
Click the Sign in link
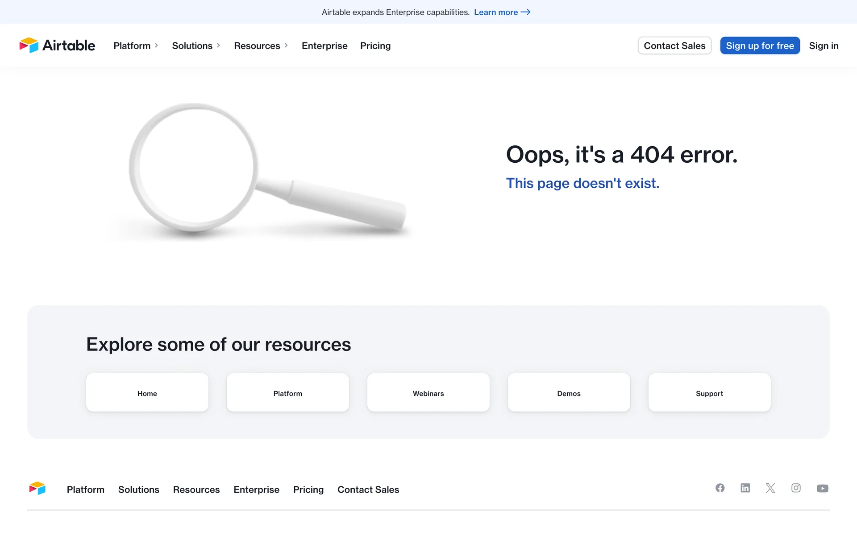[x=824, y=46]
